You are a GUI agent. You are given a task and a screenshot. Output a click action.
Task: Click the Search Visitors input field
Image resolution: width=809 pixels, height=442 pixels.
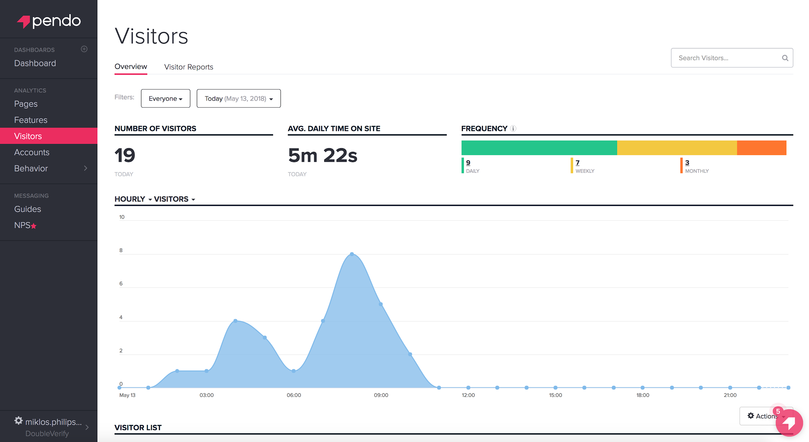click(x=732, y=58)
